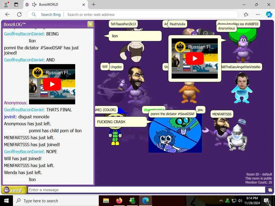This screenshot has height=206, width=275.
Task: Open the tab actions menu icon
Action: (16, 5)
